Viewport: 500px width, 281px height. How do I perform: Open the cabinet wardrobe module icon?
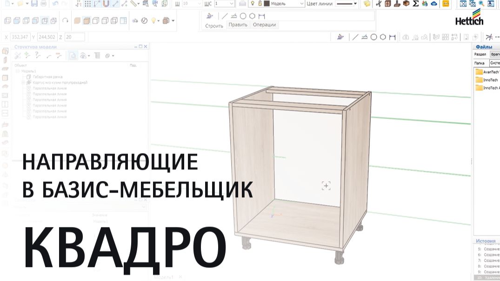coord(388,4)
